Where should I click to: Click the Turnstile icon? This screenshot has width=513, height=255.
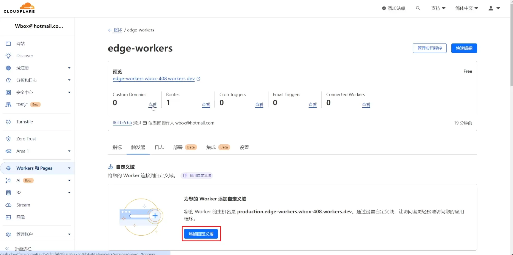click(8, 122)
